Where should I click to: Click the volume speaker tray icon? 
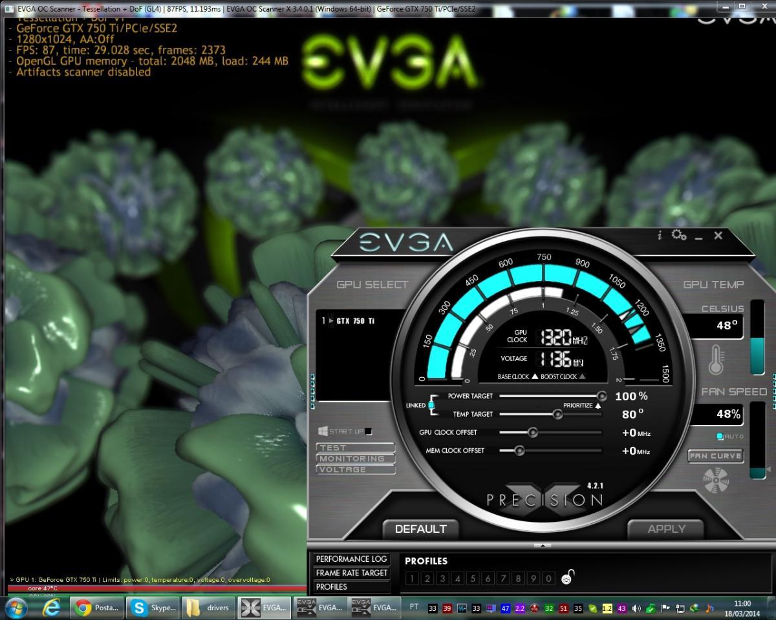pos(636,608)
